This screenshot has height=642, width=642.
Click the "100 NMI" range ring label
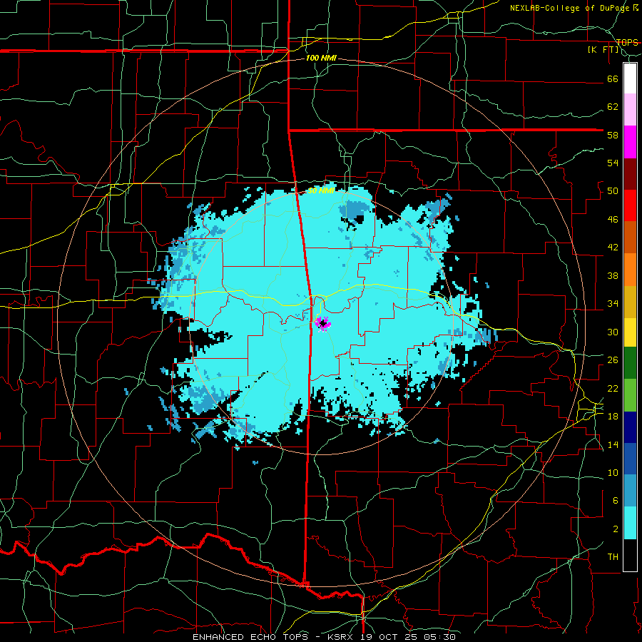pos(321,58)
